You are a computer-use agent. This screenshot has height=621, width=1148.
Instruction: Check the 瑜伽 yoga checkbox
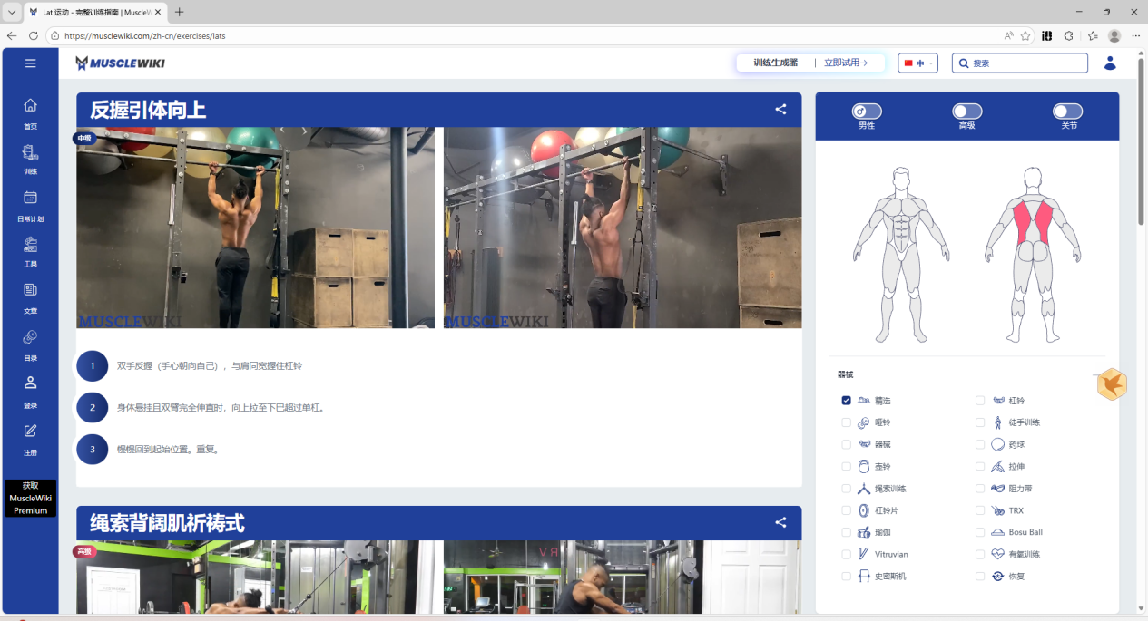(846, 532)
